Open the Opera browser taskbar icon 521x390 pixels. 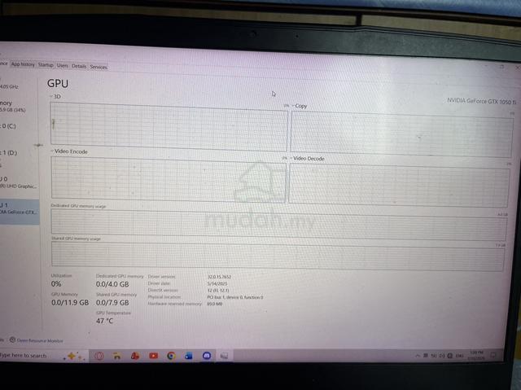[99, 356]
